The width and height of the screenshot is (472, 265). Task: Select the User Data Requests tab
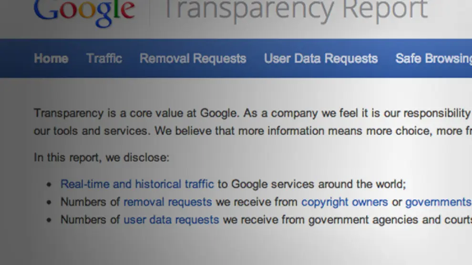coord(321,59)
